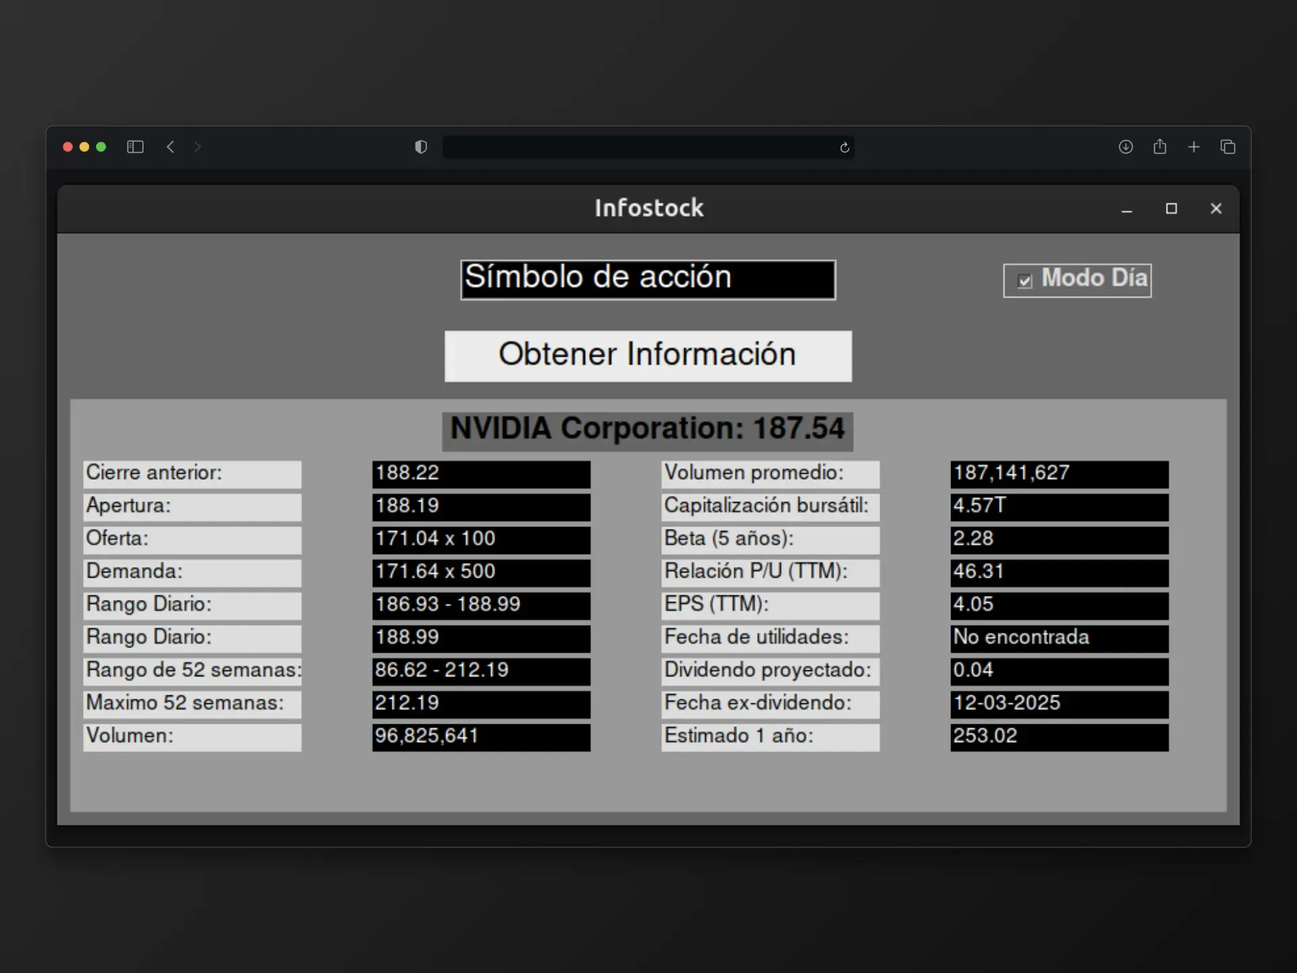Click the 0.04 value
This screenshot has width=1297, height=973.
click(x=1059, y=672)
